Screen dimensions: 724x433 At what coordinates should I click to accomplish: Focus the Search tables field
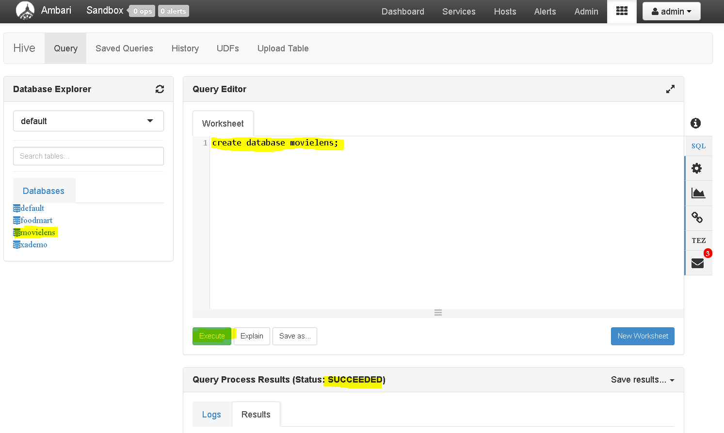click(x=88, y=156)
